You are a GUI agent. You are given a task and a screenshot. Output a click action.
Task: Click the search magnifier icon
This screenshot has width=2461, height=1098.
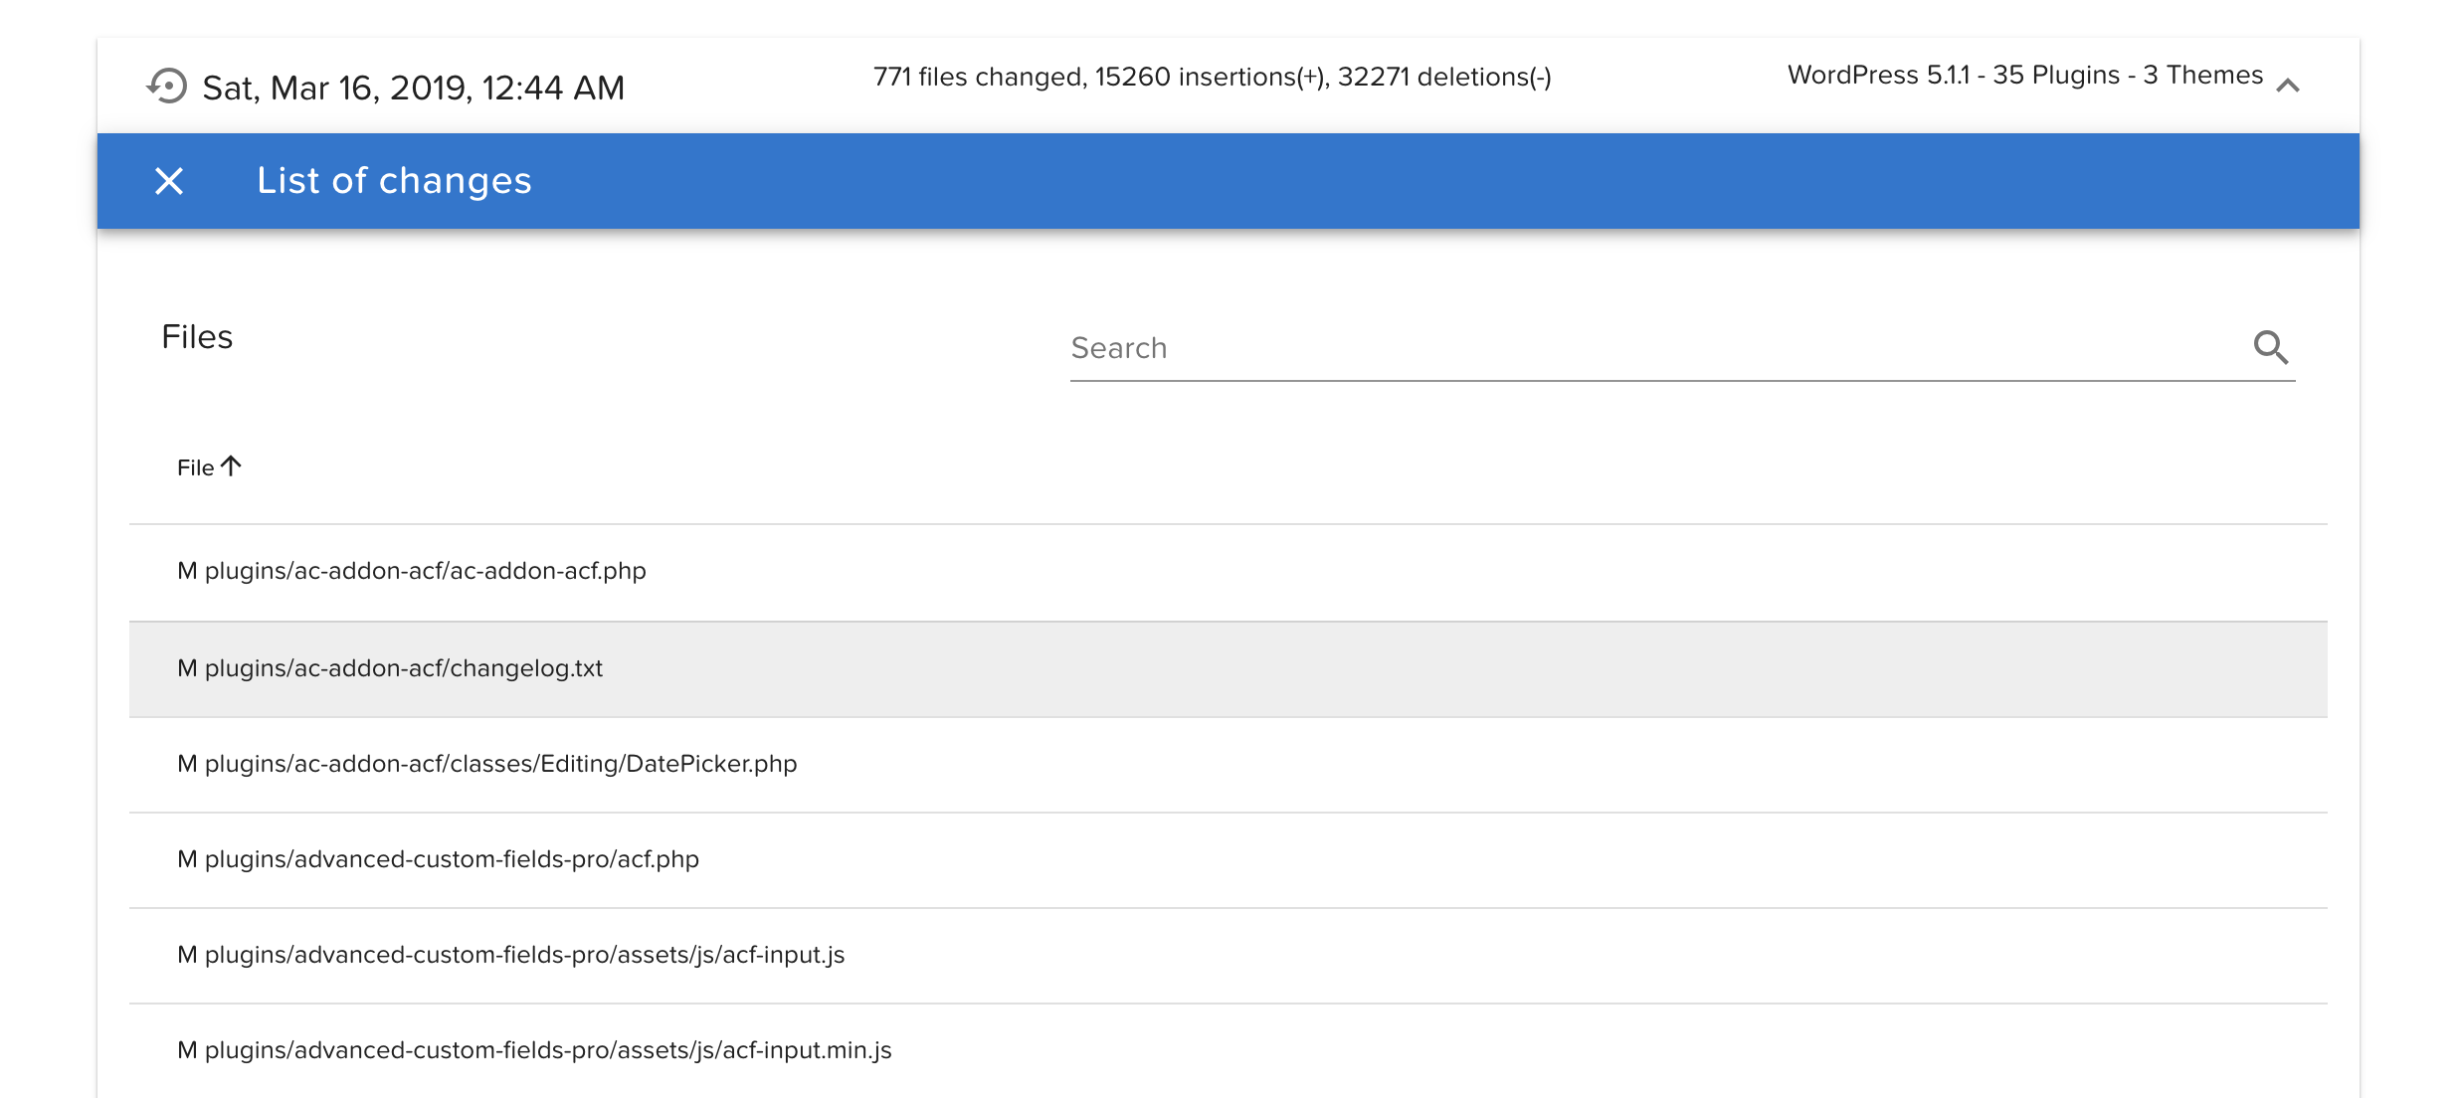pos(2271,348)
